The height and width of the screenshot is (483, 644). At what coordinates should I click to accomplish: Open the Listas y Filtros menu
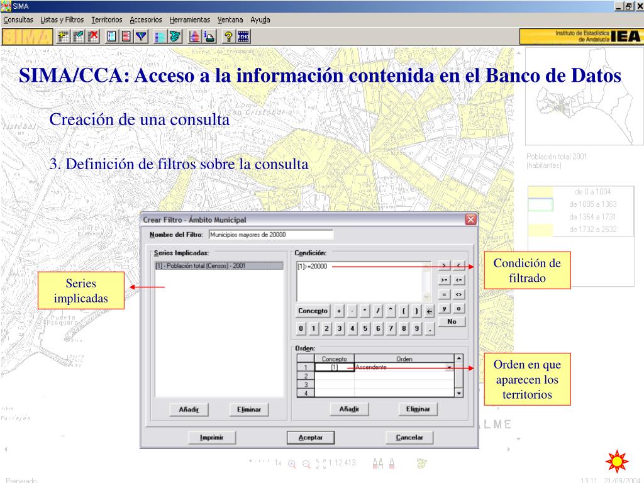pyautogui.click(x=62, y=19)
